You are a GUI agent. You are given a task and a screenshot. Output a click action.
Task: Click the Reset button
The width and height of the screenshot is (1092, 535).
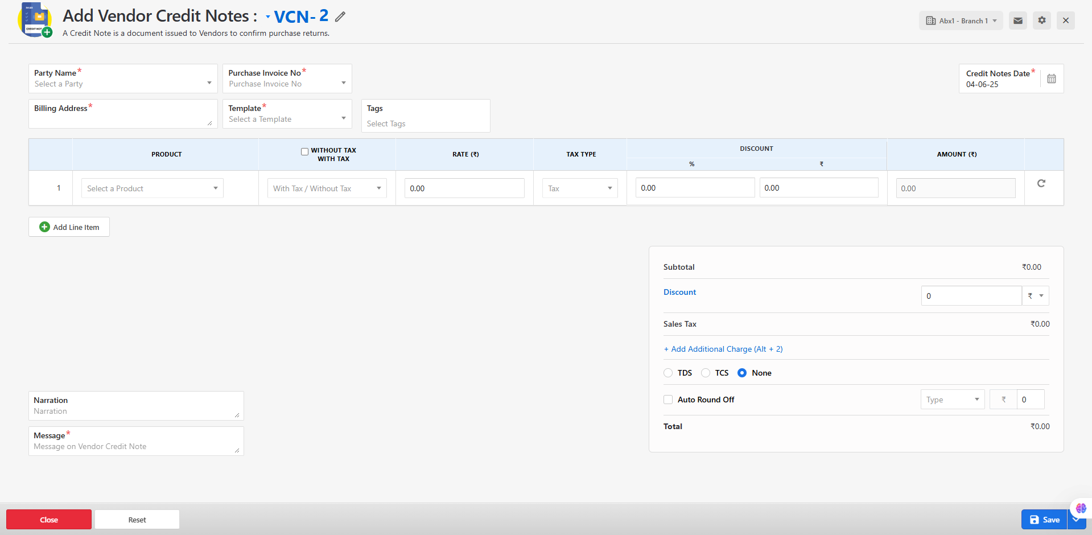click(x=137, y=520)
